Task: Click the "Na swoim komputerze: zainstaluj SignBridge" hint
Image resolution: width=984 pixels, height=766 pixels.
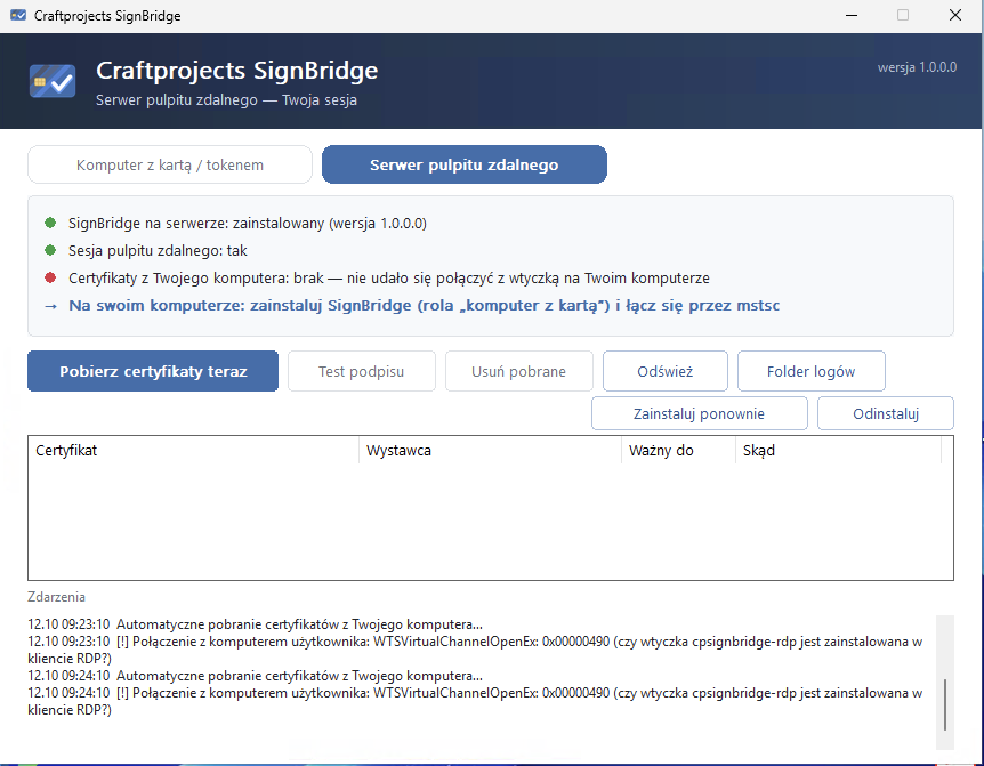Action: [424, 305]
